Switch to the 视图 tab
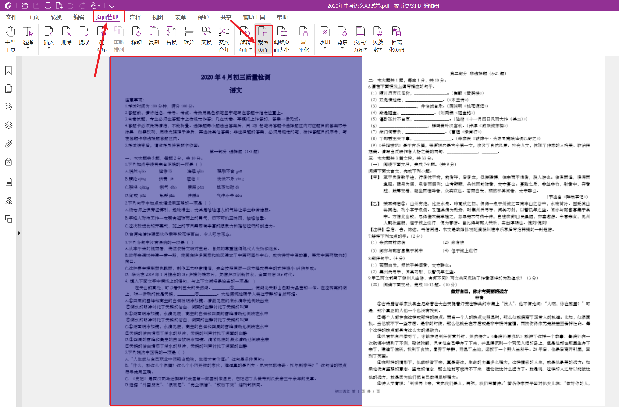Screen dimensions: 619x407 (158, 17)
